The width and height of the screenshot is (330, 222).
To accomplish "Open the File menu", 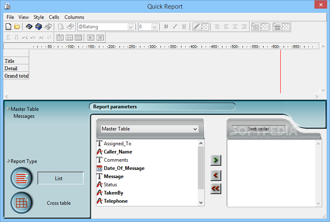I will pos(10,17).
